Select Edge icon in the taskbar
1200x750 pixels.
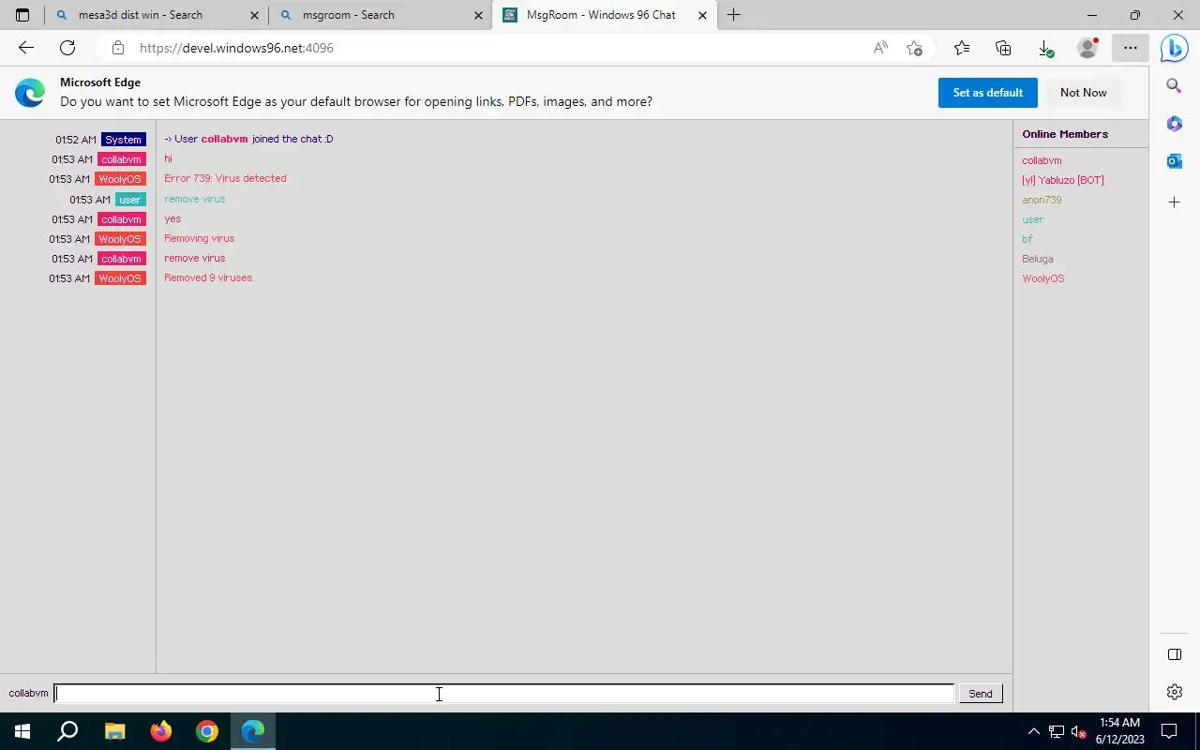coord(253,731)
